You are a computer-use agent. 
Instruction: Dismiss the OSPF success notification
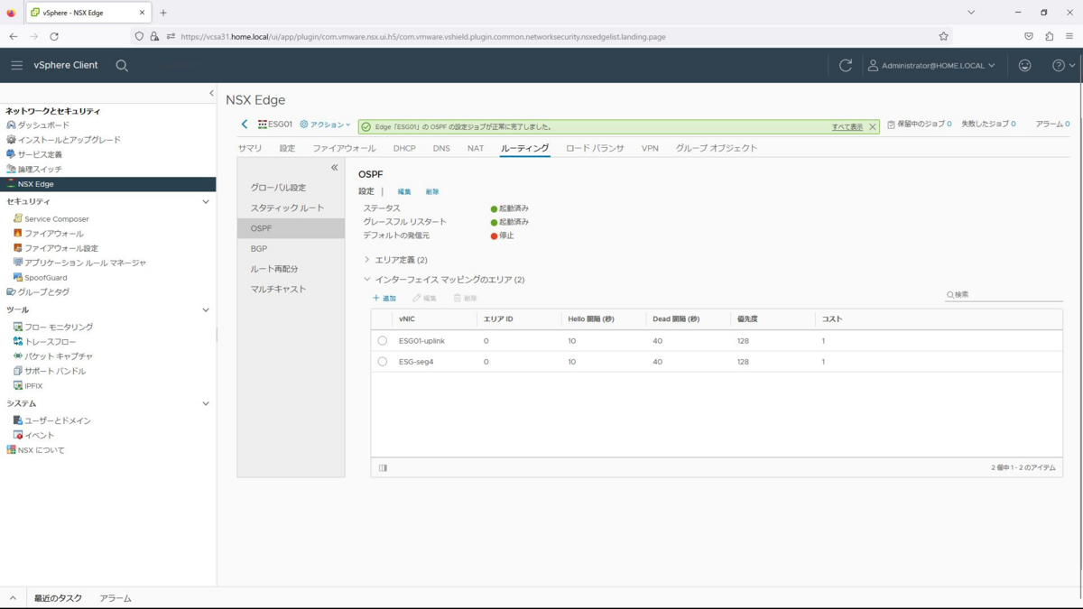tap(873, 127)
